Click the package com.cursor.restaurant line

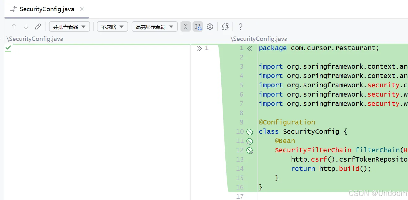[319, 48]
